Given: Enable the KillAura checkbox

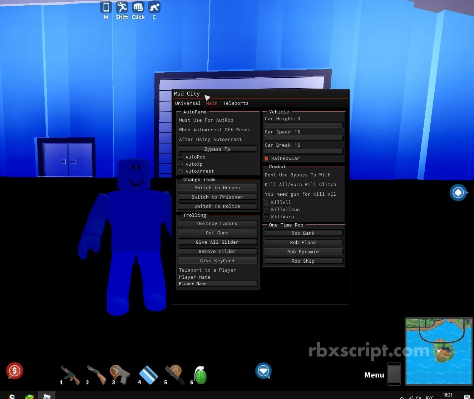Looking at the screenshot, I should 266,217.
